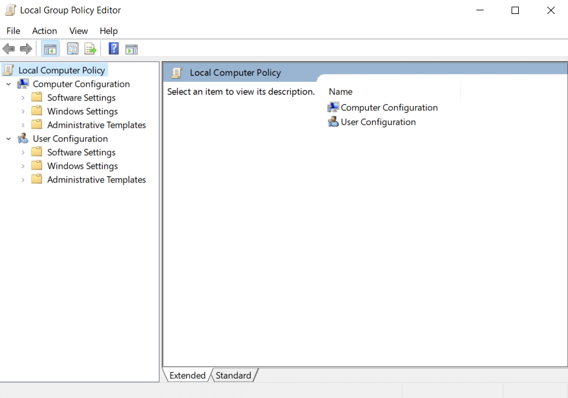Select Computer Configuration label in tree
568x398 pixels.
coord(81,84)
